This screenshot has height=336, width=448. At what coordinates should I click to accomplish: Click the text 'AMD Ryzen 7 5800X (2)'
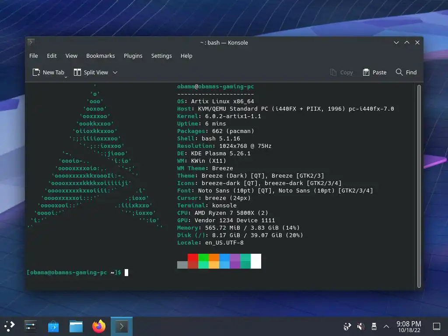point(231,213)
